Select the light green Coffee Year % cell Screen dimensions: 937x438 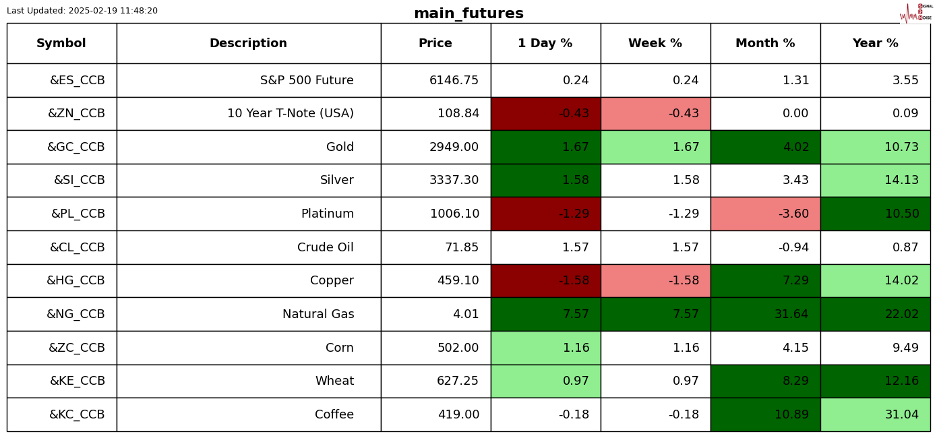pos(875,415)
